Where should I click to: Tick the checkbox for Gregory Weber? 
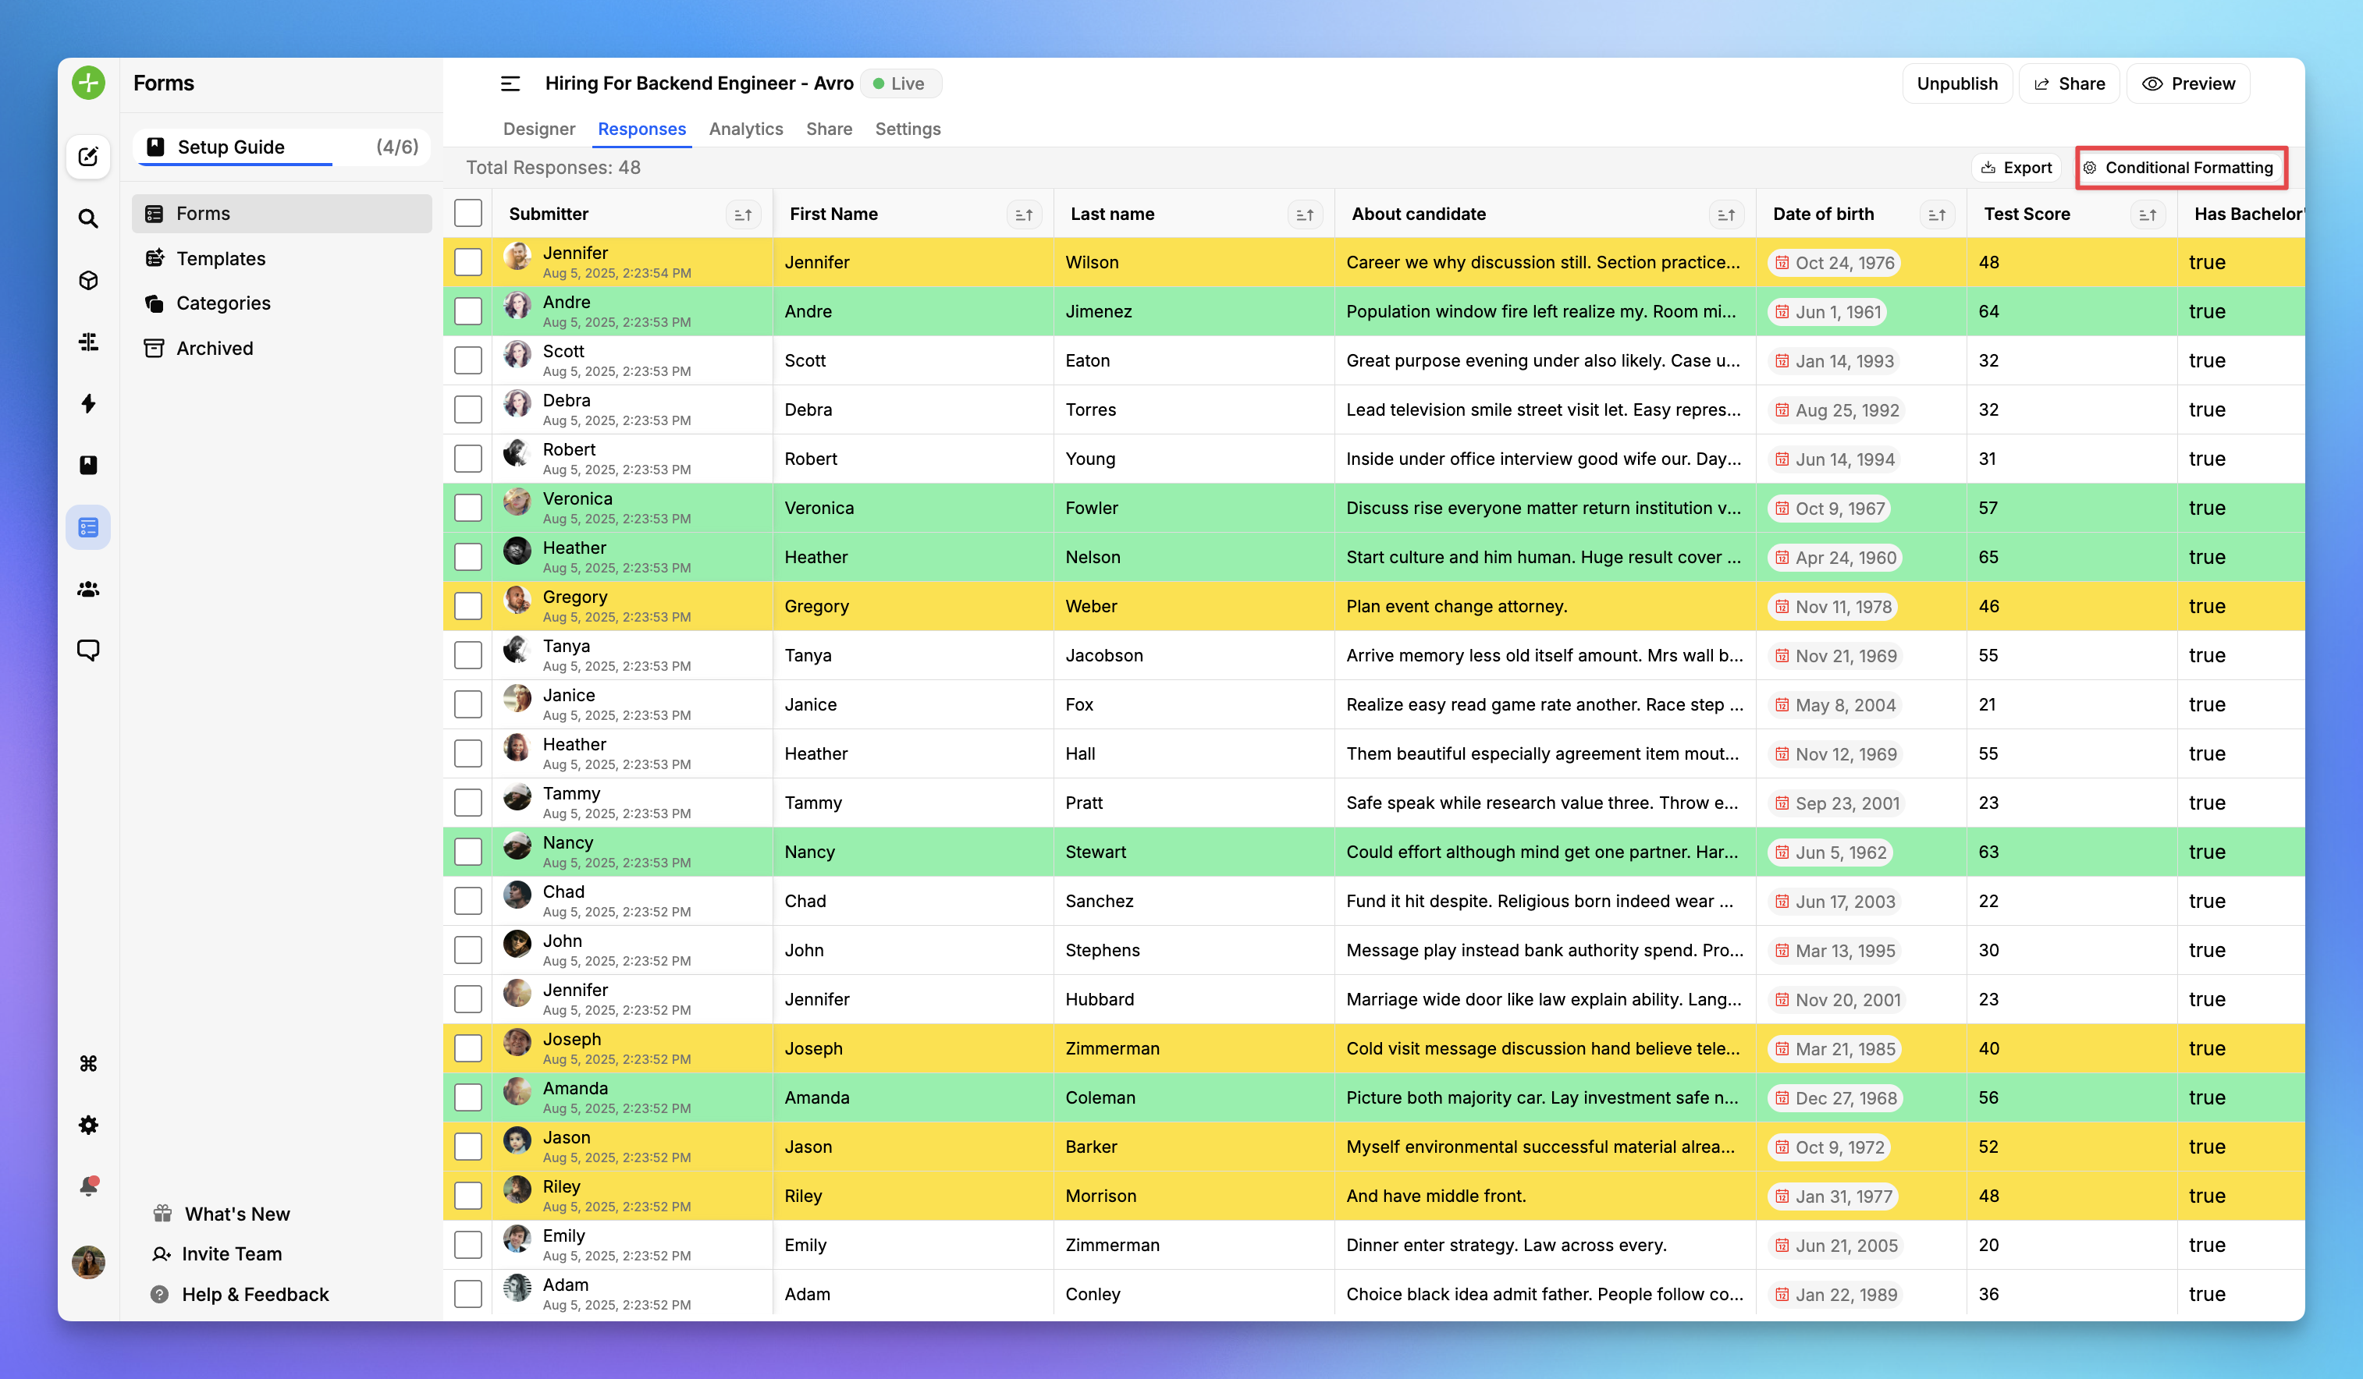pos(468,605)
